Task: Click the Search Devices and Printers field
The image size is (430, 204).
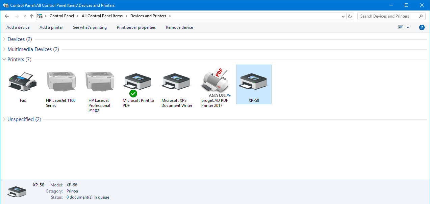Action: click(x=388, y=16)
